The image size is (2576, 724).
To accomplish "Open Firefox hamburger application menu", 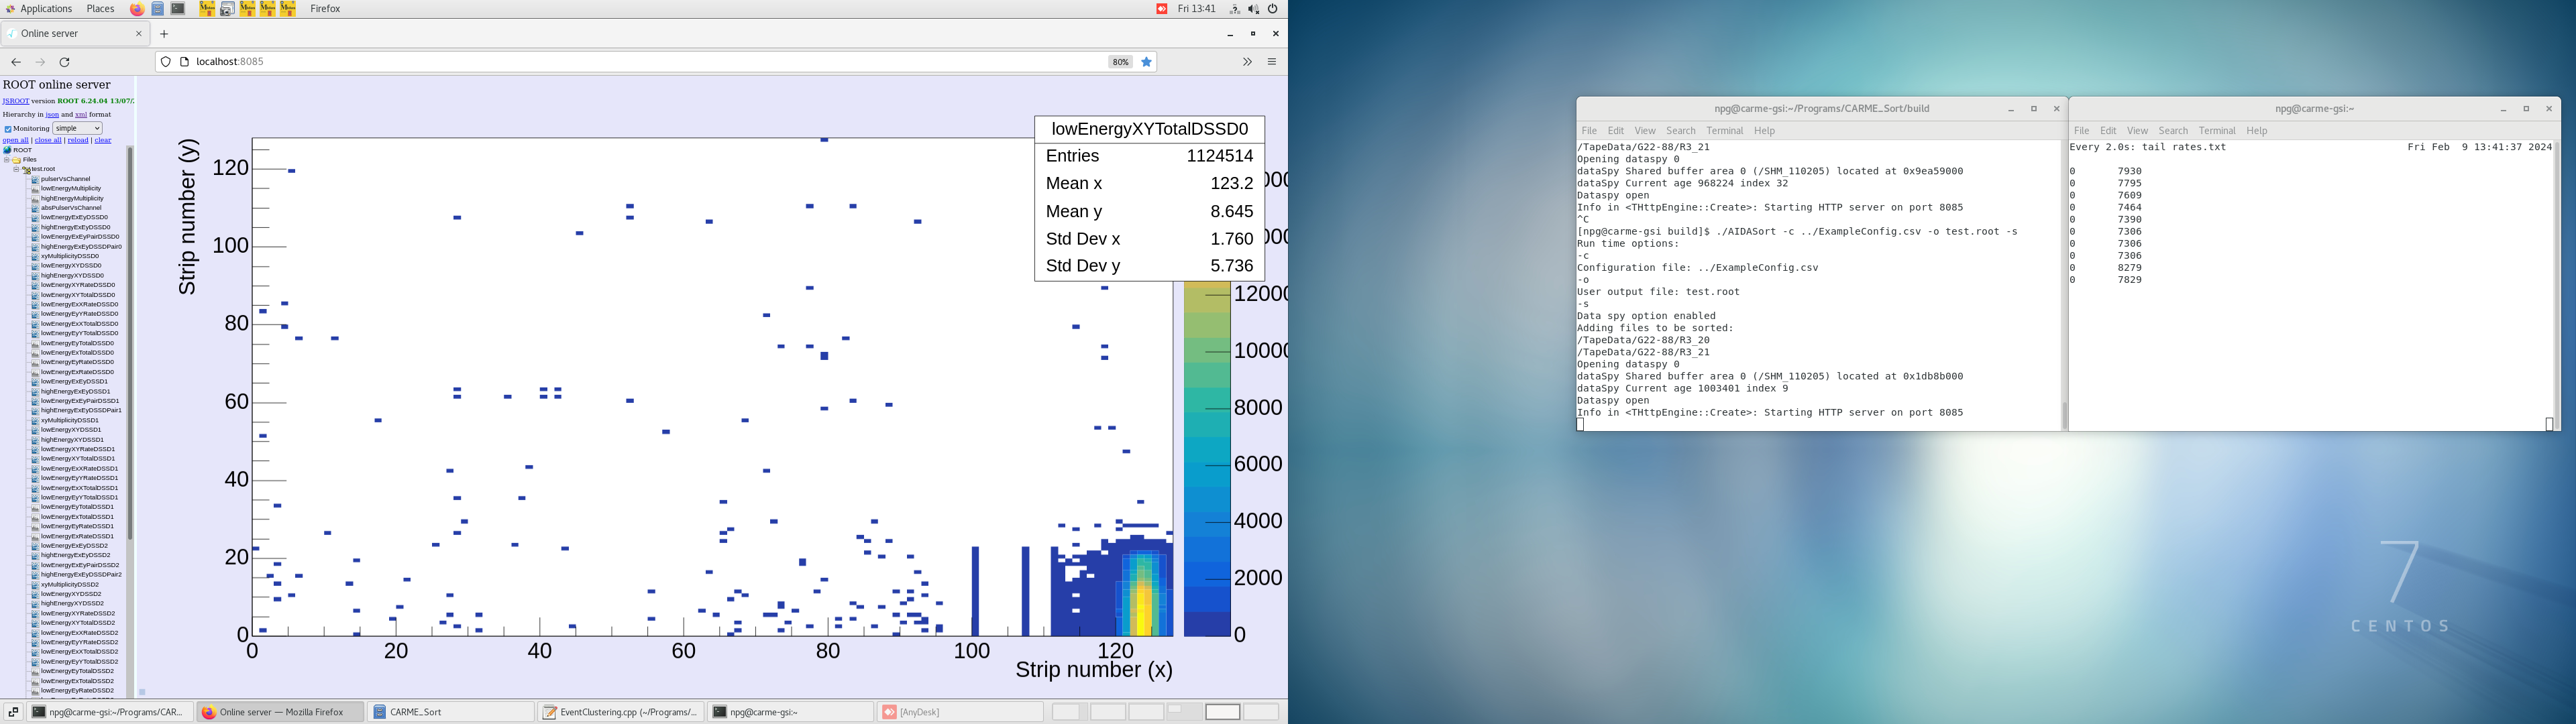I will [1272, 62].
